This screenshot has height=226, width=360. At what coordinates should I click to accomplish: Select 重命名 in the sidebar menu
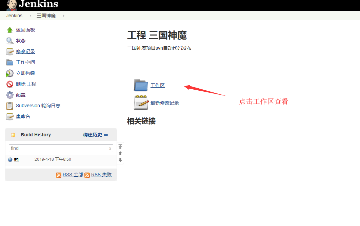point(23,116)
